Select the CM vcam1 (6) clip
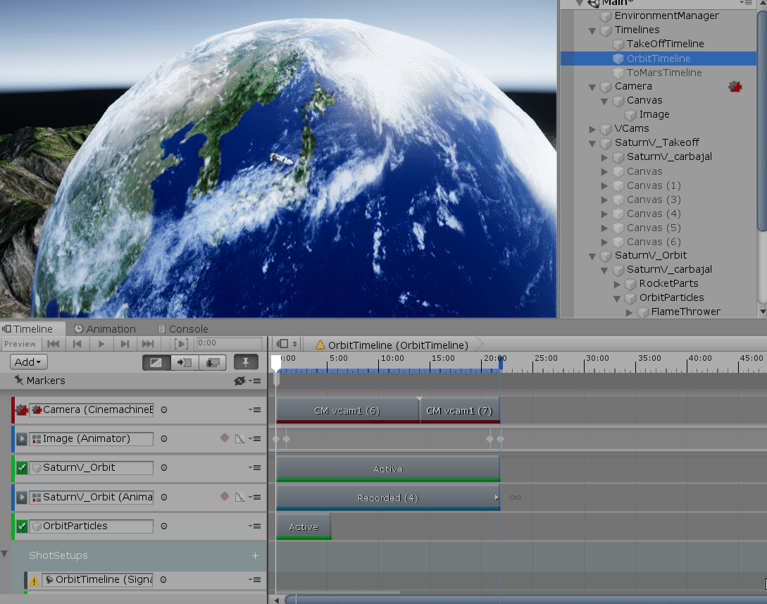Screen dimensions: 767x604 [347, 411]
